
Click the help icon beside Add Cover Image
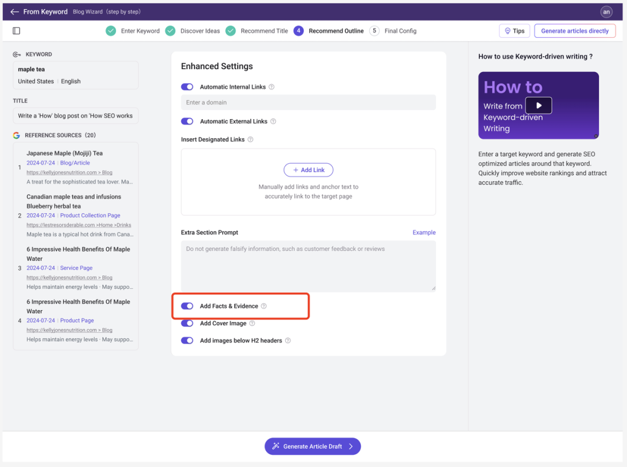(x=252, y=324)
